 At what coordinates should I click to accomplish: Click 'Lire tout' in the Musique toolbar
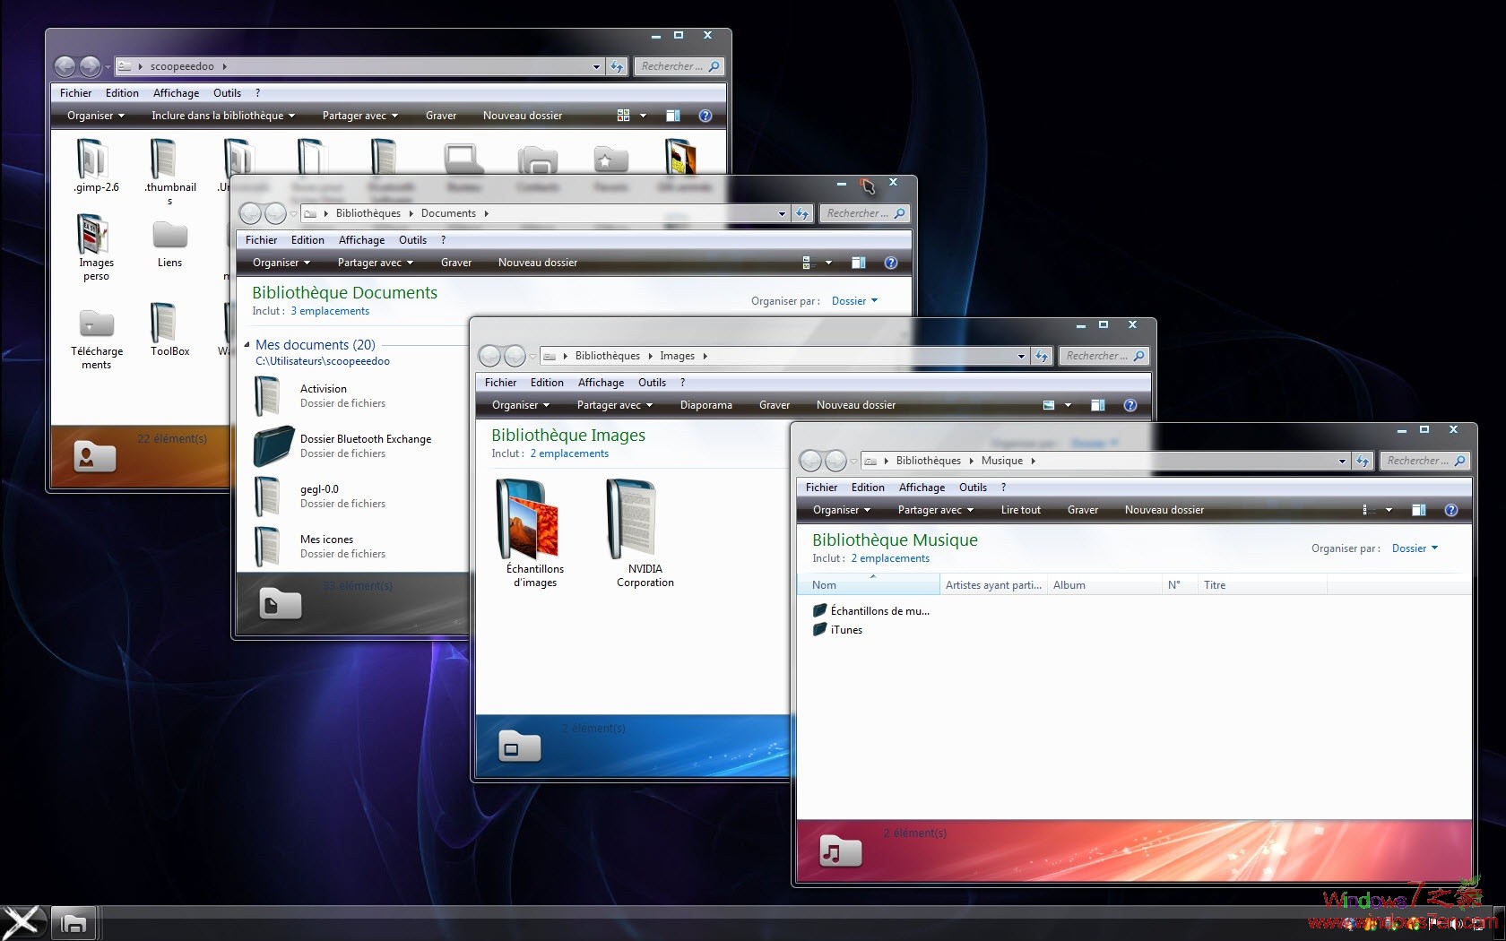pos(1020,510)
